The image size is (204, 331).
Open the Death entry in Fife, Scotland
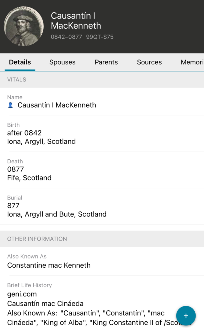[x=29, y=174]
